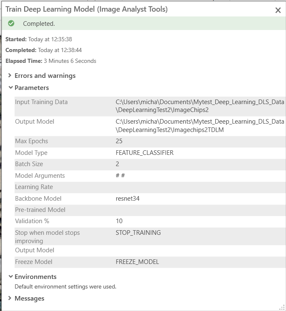The width and height of the screenshot is (286, 311).
Task: Collapse the Environments section
Action: (11, 276)
